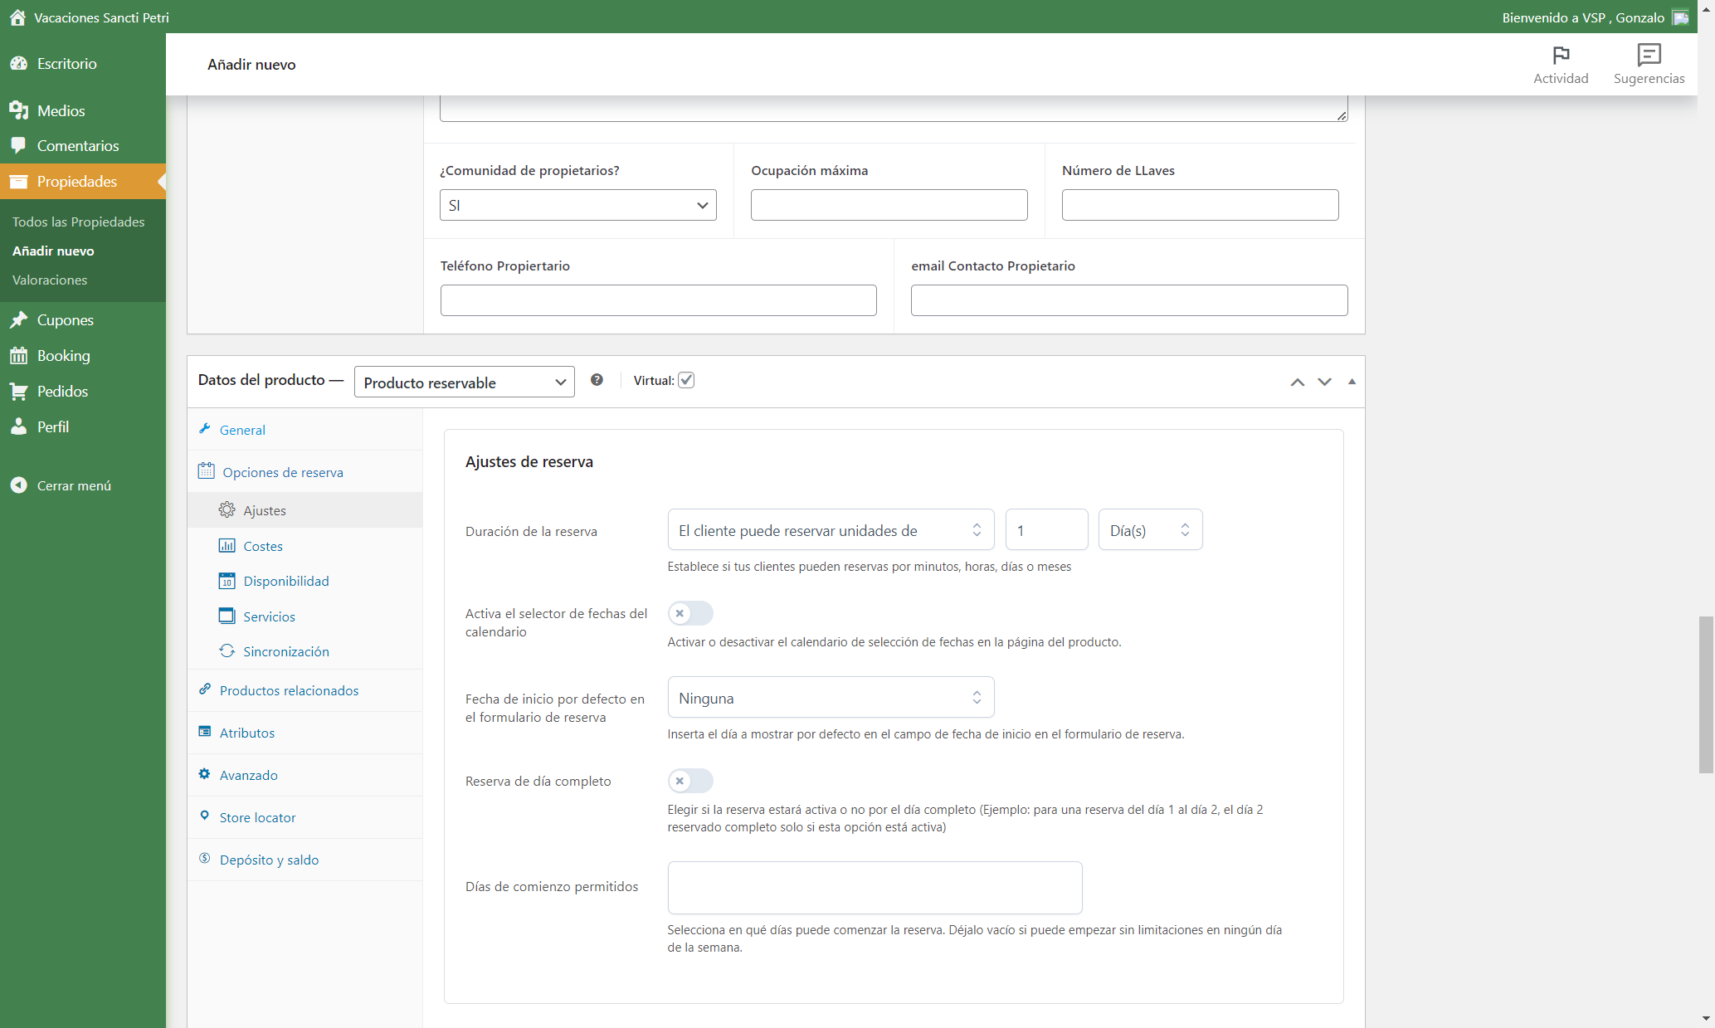The height and width of the screenshot is (1028, 1715).
Task: Open the Ninguna start date dropdown
Action: point(831,698)
